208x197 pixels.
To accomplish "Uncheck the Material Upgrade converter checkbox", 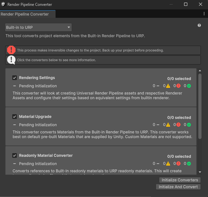I will pos(15,117).
